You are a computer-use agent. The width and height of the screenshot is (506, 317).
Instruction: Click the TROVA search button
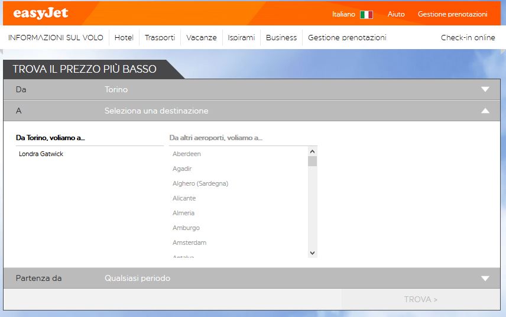point(420,299)
